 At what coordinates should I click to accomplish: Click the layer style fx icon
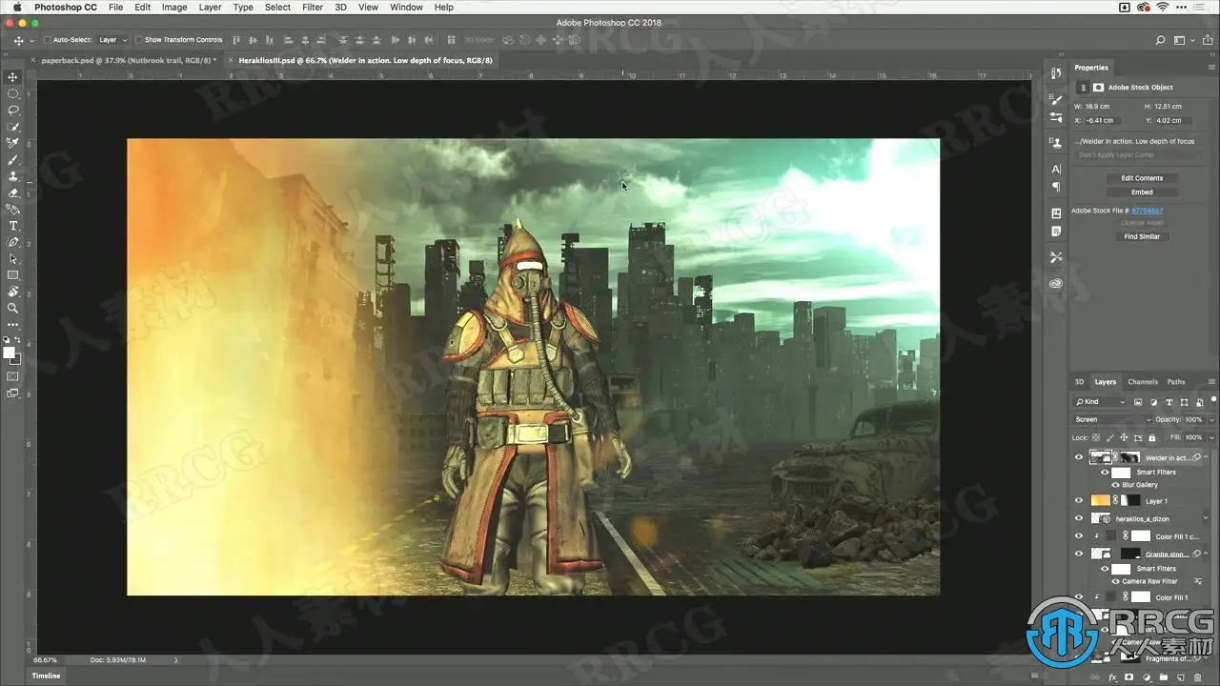[1112, 677]
